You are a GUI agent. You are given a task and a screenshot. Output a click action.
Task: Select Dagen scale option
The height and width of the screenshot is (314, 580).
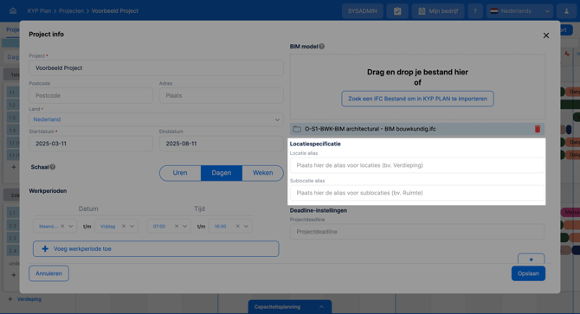coord(222,173)
